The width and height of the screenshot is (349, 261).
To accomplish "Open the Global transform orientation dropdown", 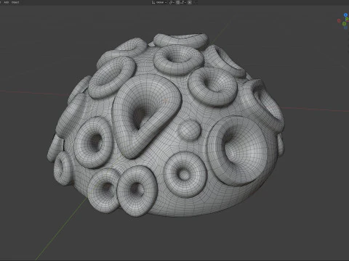I will click(159, 2).
